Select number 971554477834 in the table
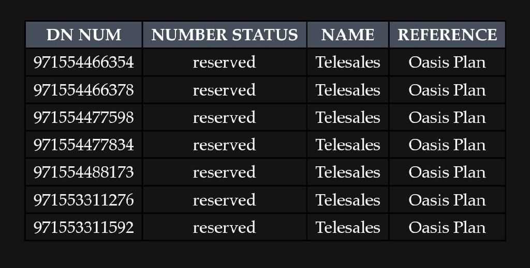The width and height of the screenshot is (530, 268). pyautogui.click(x=83, y=145)
